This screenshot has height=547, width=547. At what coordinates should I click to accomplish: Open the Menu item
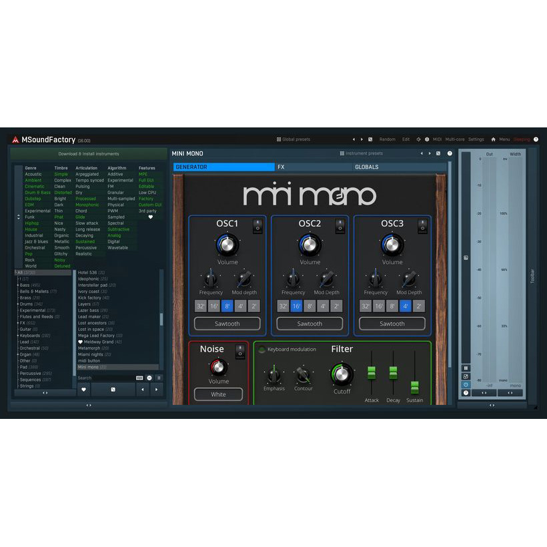click(504, 139)
